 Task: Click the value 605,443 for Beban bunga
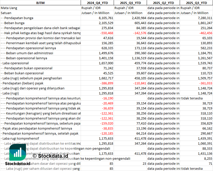pos(140,23)
